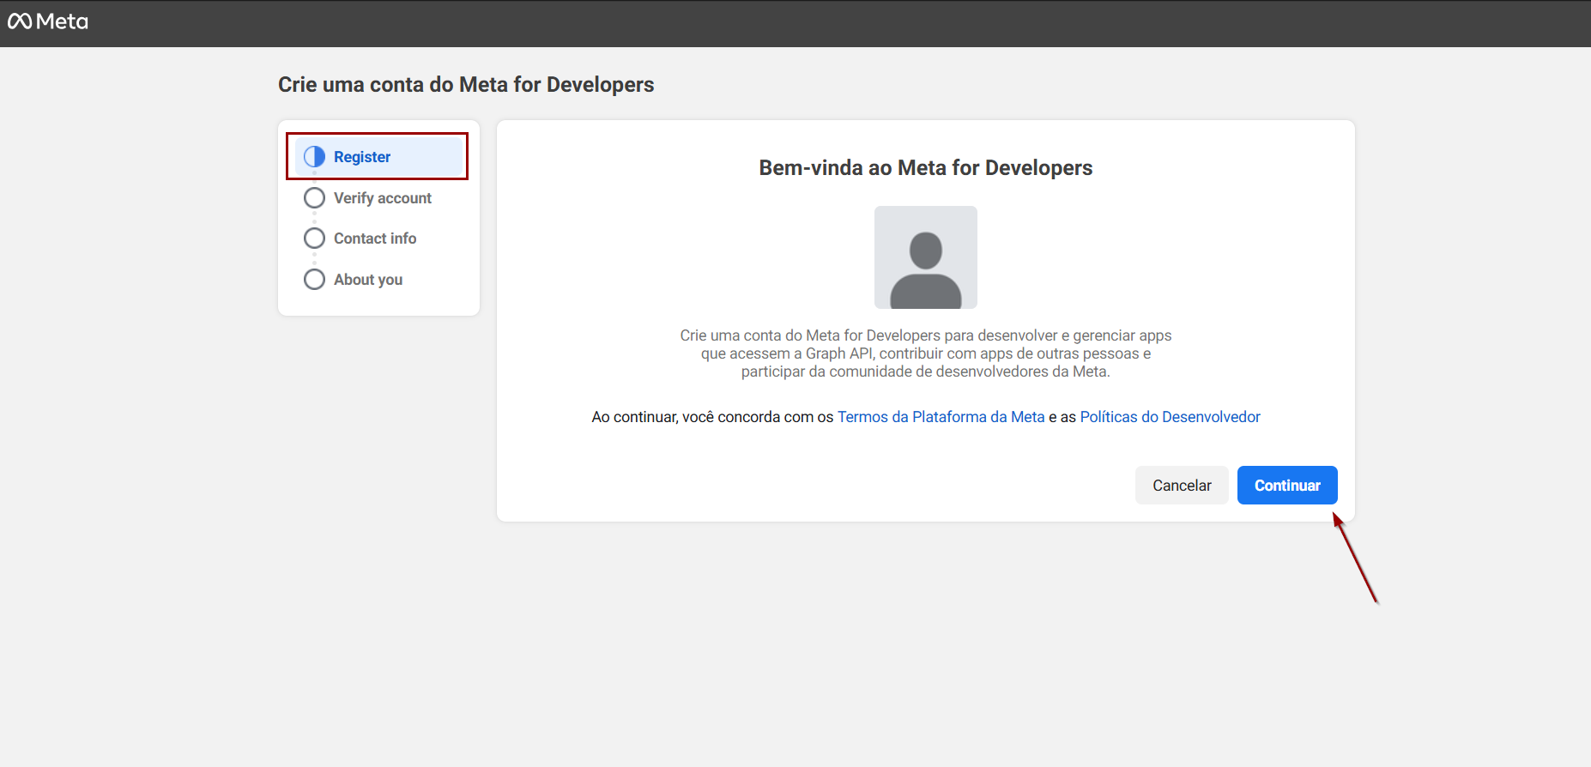Click the Meta wordmark in header
Viewport: 1591px width, 767px height.
pyautogui.click(x=63, y=21)
